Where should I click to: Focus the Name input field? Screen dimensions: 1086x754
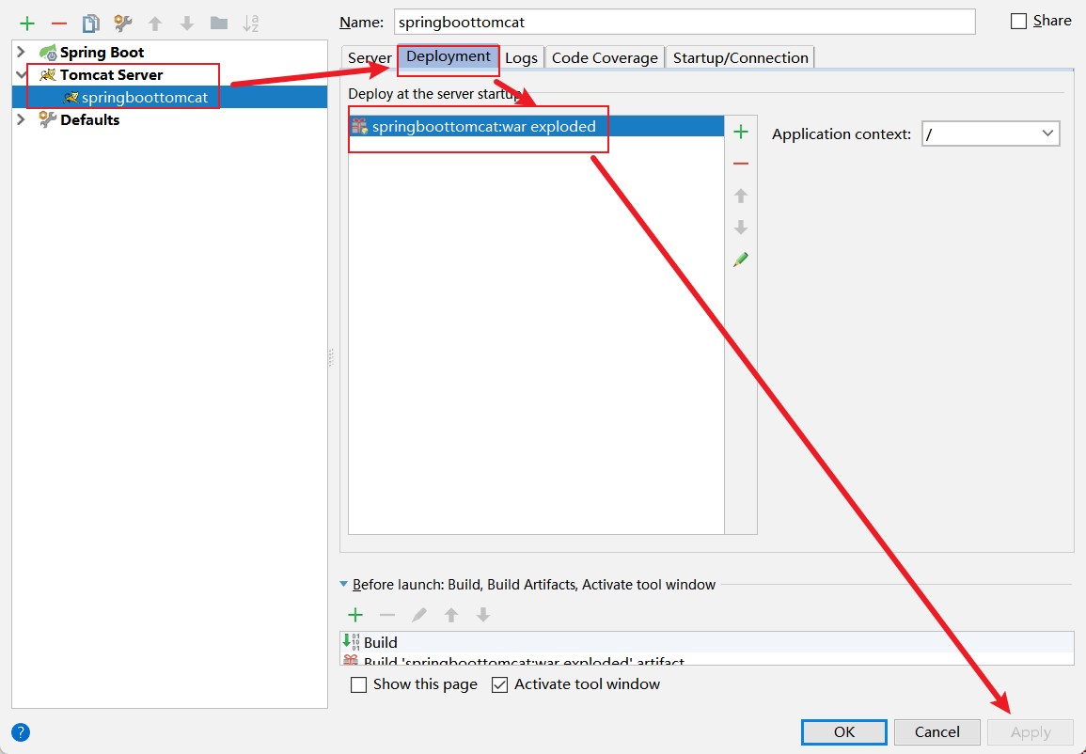(685, 22)
